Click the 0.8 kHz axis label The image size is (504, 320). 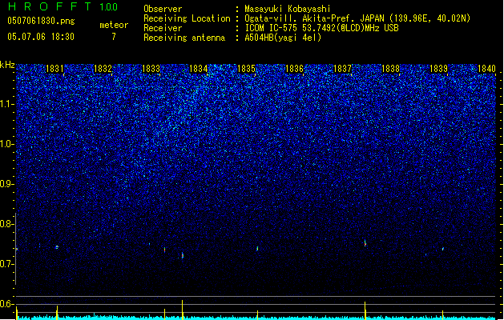[x=7, y=224]
